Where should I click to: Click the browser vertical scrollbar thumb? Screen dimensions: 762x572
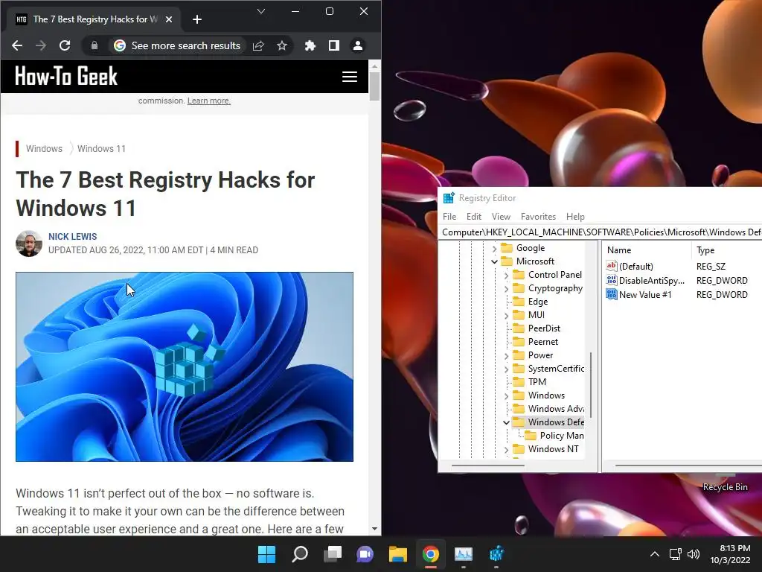(374, 86)
